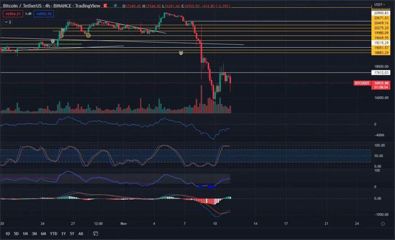Choose the YTD time range
This screenshot has width=395, height=240.
[x=53, y=233]
